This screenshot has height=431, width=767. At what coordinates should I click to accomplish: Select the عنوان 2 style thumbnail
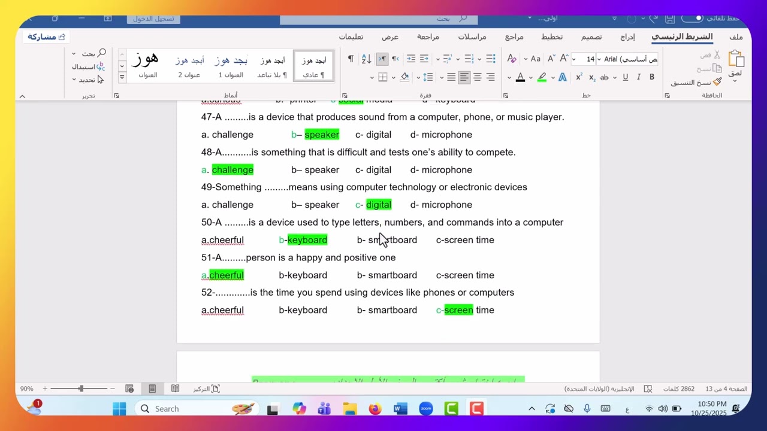(x=189, y=66)
